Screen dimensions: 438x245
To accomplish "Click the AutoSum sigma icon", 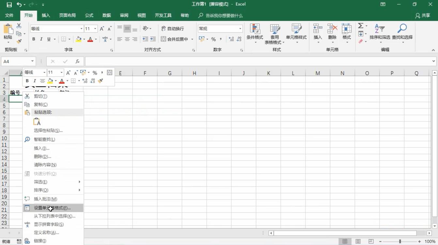I will click(x=361, y=26).
